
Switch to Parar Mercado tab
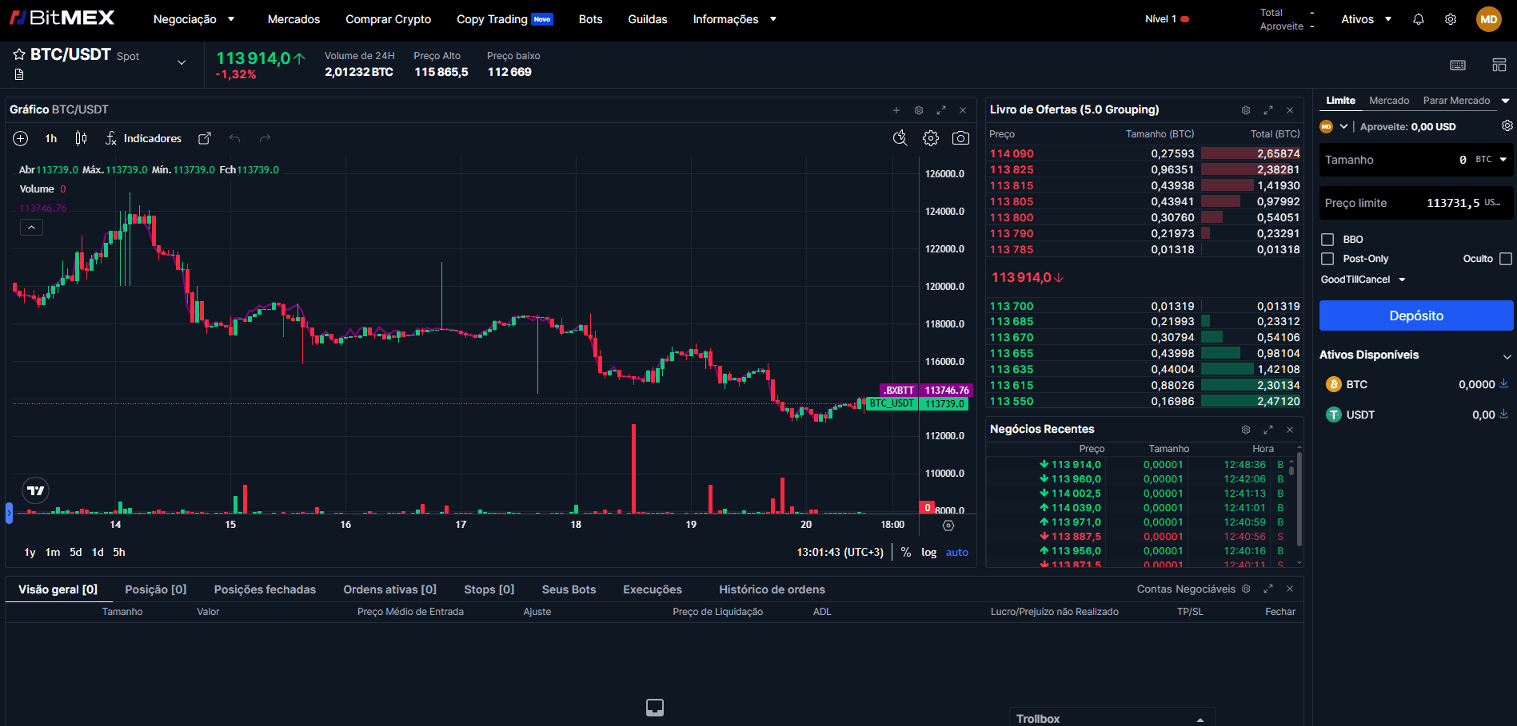pos(1456,101)
